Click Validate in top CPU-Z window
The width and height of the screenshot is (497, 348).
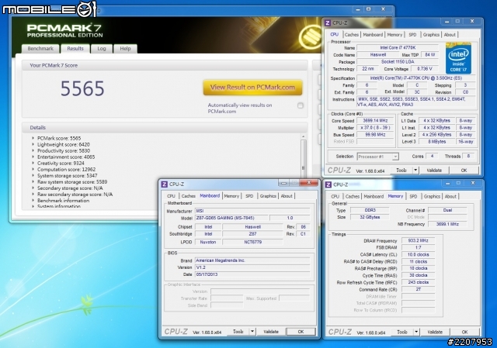tap(434, 171)
